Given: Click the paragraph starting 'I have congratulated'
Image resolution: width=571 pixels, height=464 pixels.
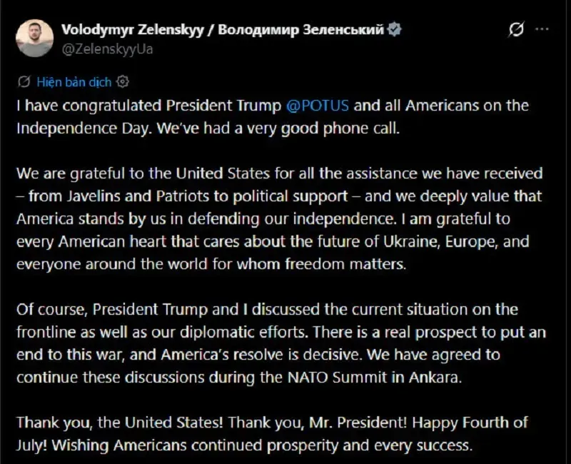Looking at the screenshot, I should [x=273, y=117].
